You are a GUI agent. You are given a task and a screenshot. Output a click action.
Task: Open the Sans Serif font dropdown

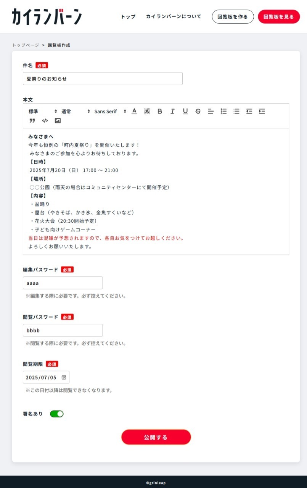(110, 111)
